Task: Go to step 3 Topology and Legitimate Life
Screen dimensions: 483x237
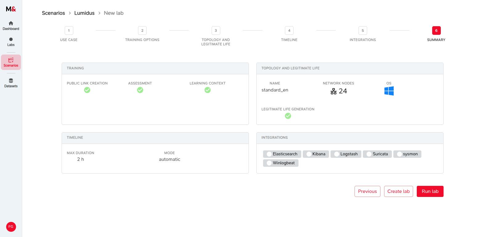Action: [216, 36]
